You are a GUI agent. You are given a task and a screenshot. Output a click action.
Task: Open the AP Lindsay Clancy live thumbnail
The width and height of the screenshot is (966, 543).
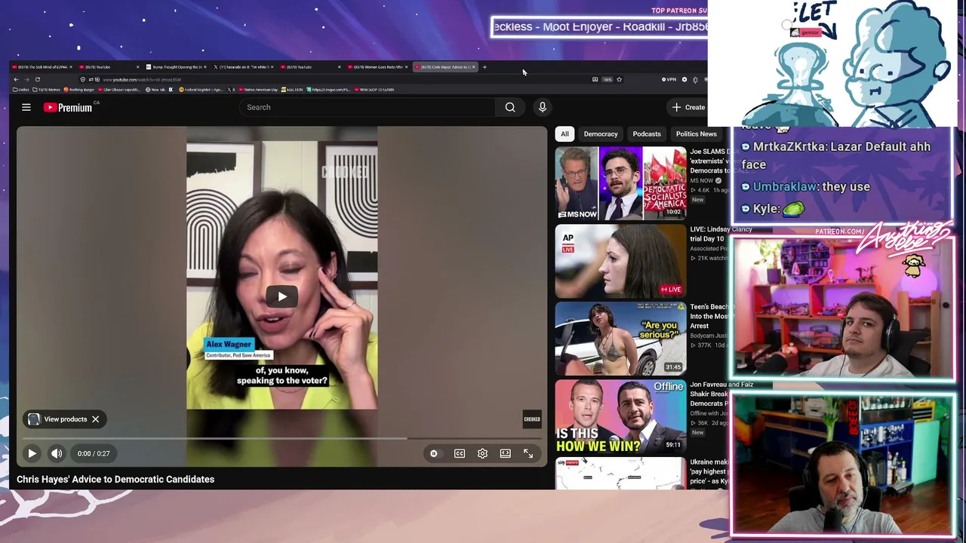[x=621, y=262]
